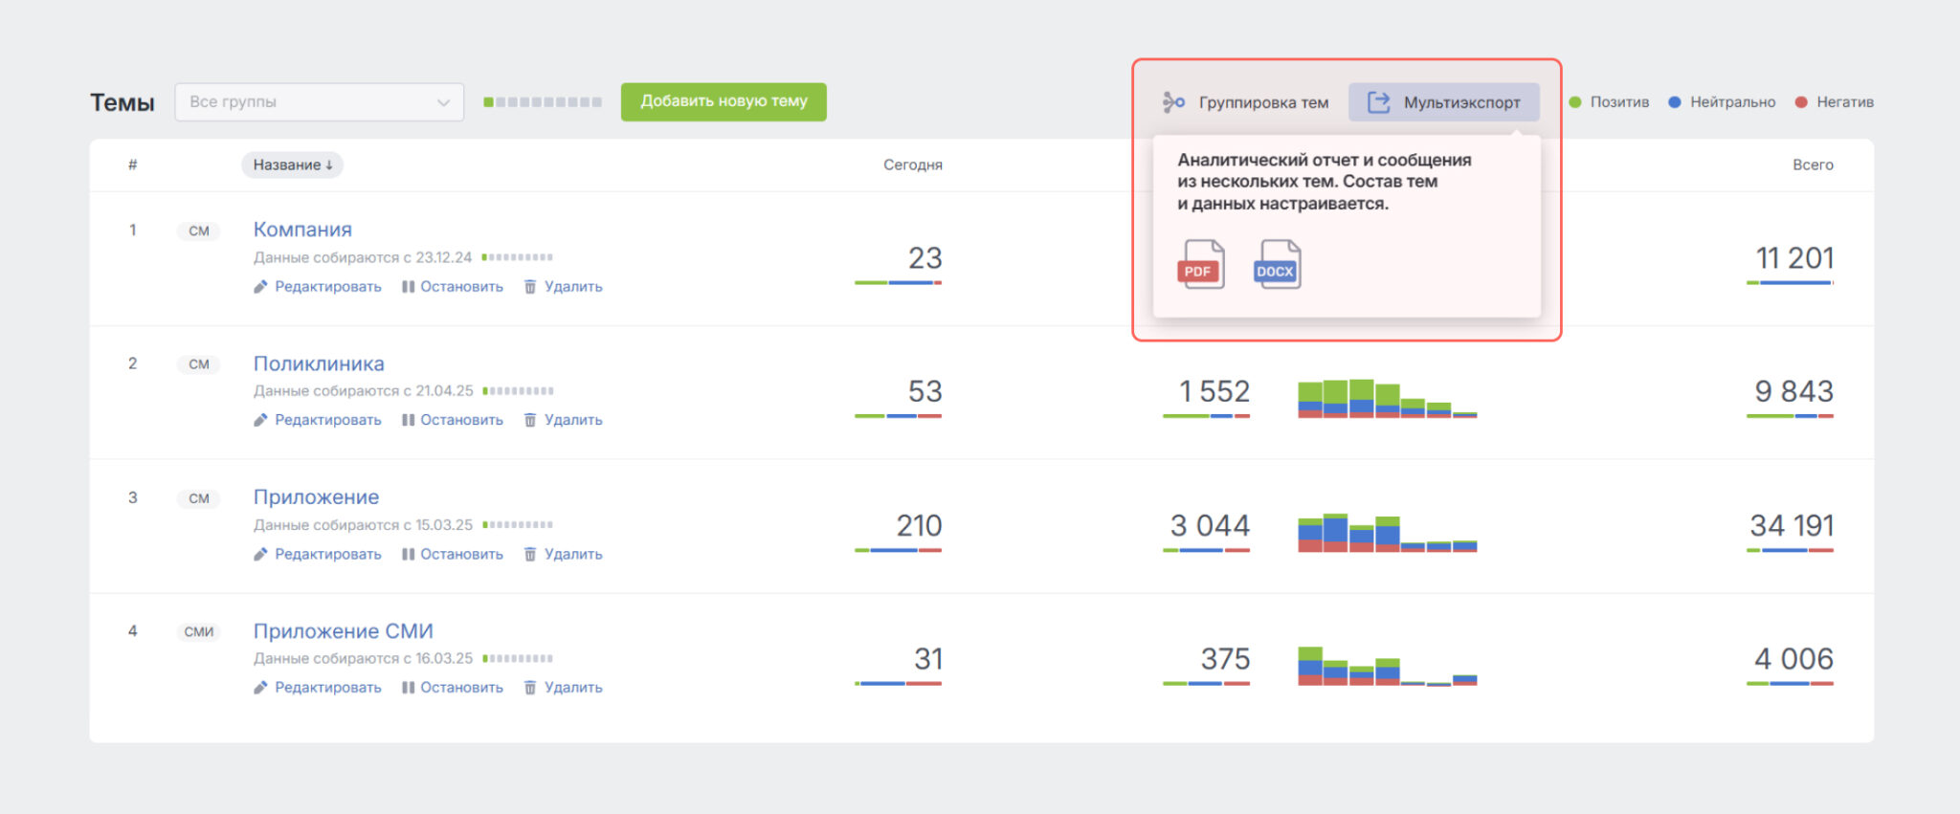Click trash icon for Приложение topic
The width and height of the screenshot is (1960, 814).
(x=530, y=554)
